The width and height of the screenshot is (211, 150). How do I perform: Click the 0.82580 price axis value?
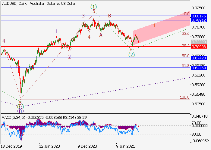[198, 8]
